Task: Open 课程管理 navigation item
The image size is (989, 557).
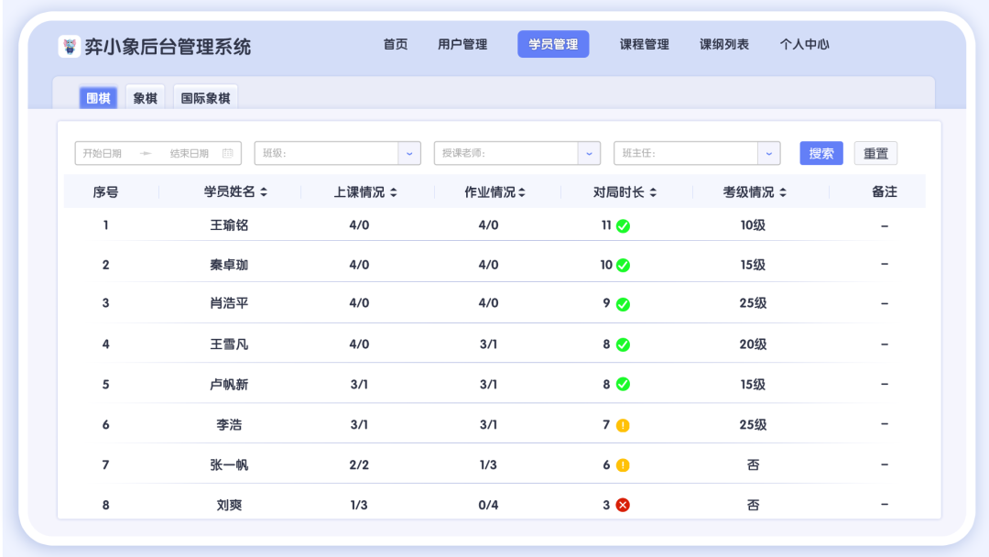Action: pos(644,44)
